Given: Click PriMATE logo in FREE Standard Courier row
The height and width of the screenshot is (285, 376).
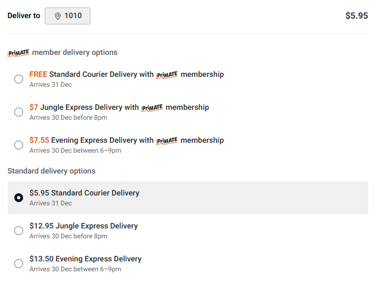Looking at the screenshot, I should (x=167, y=75).
